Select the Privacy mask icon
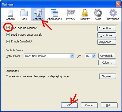Viewport: 122px width, 112px height. point(71,13)
